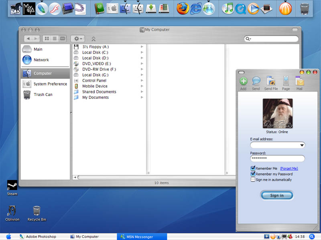
Task: Expand the DVD_VIDEO (E:) arrow
Action: pyautogui.click(x=142, y=64)
